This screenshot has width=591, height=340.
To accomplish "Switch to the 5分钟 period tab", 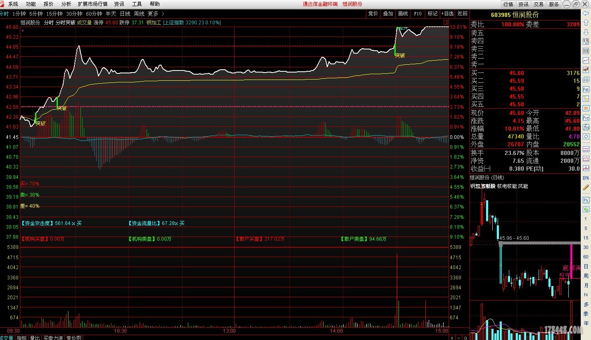I will [36, 14].
